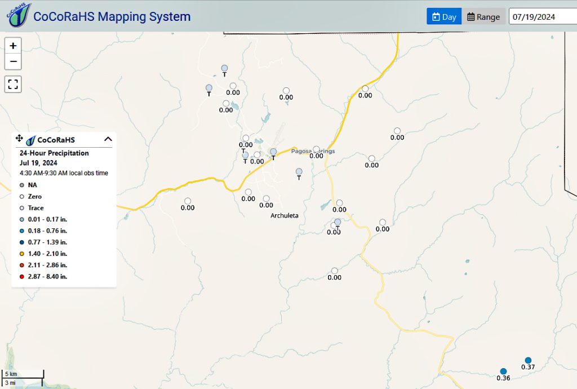Screen dimensions: 577x389
Task: Collapse the CoCoRaHS legend panel
Action: coord(108,139)
